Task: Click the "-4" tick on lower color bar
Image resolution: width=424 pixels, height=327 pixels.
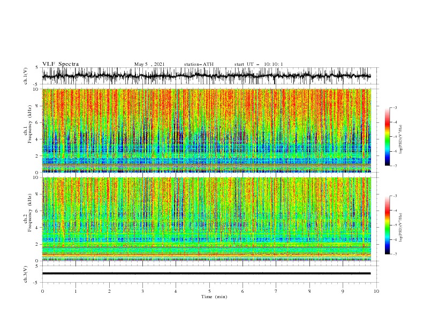Action: 395,211
